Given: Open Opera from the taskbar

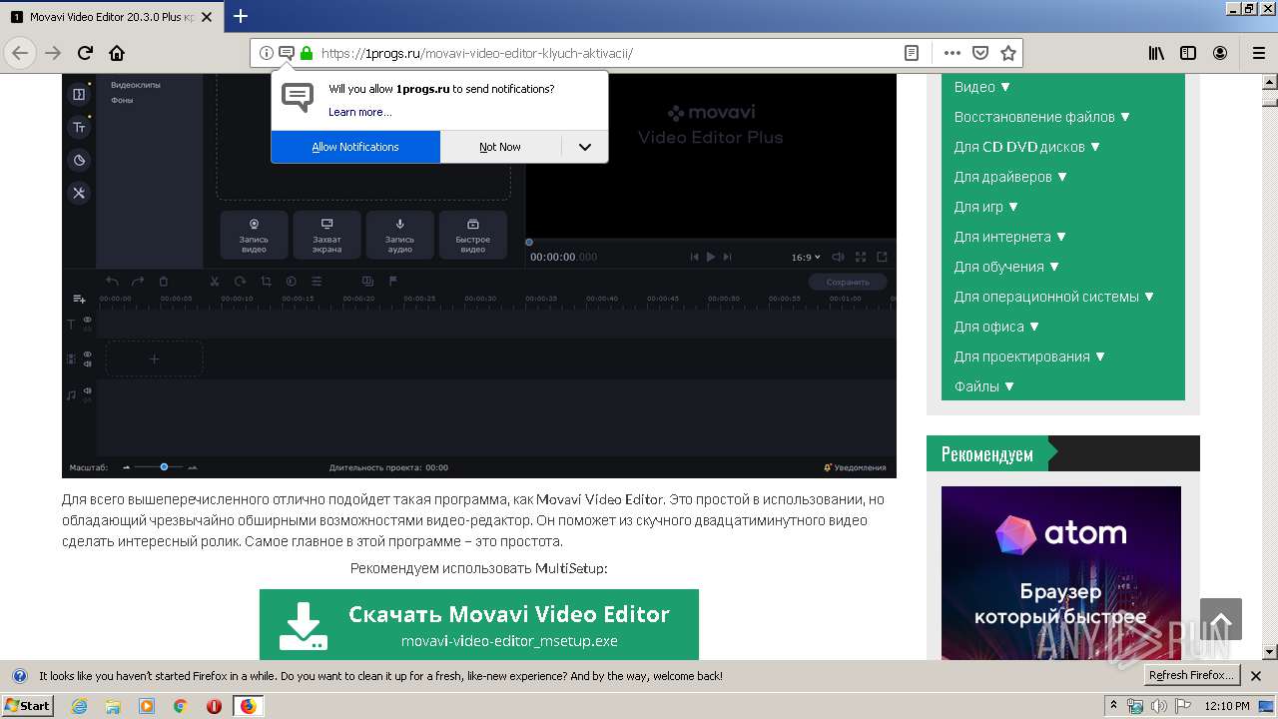Looking at the screenshot, I should (214, 706).
